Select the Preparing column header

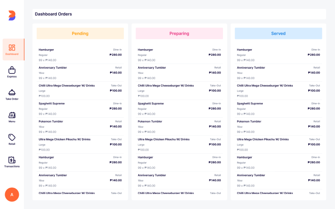click(179, 34)
